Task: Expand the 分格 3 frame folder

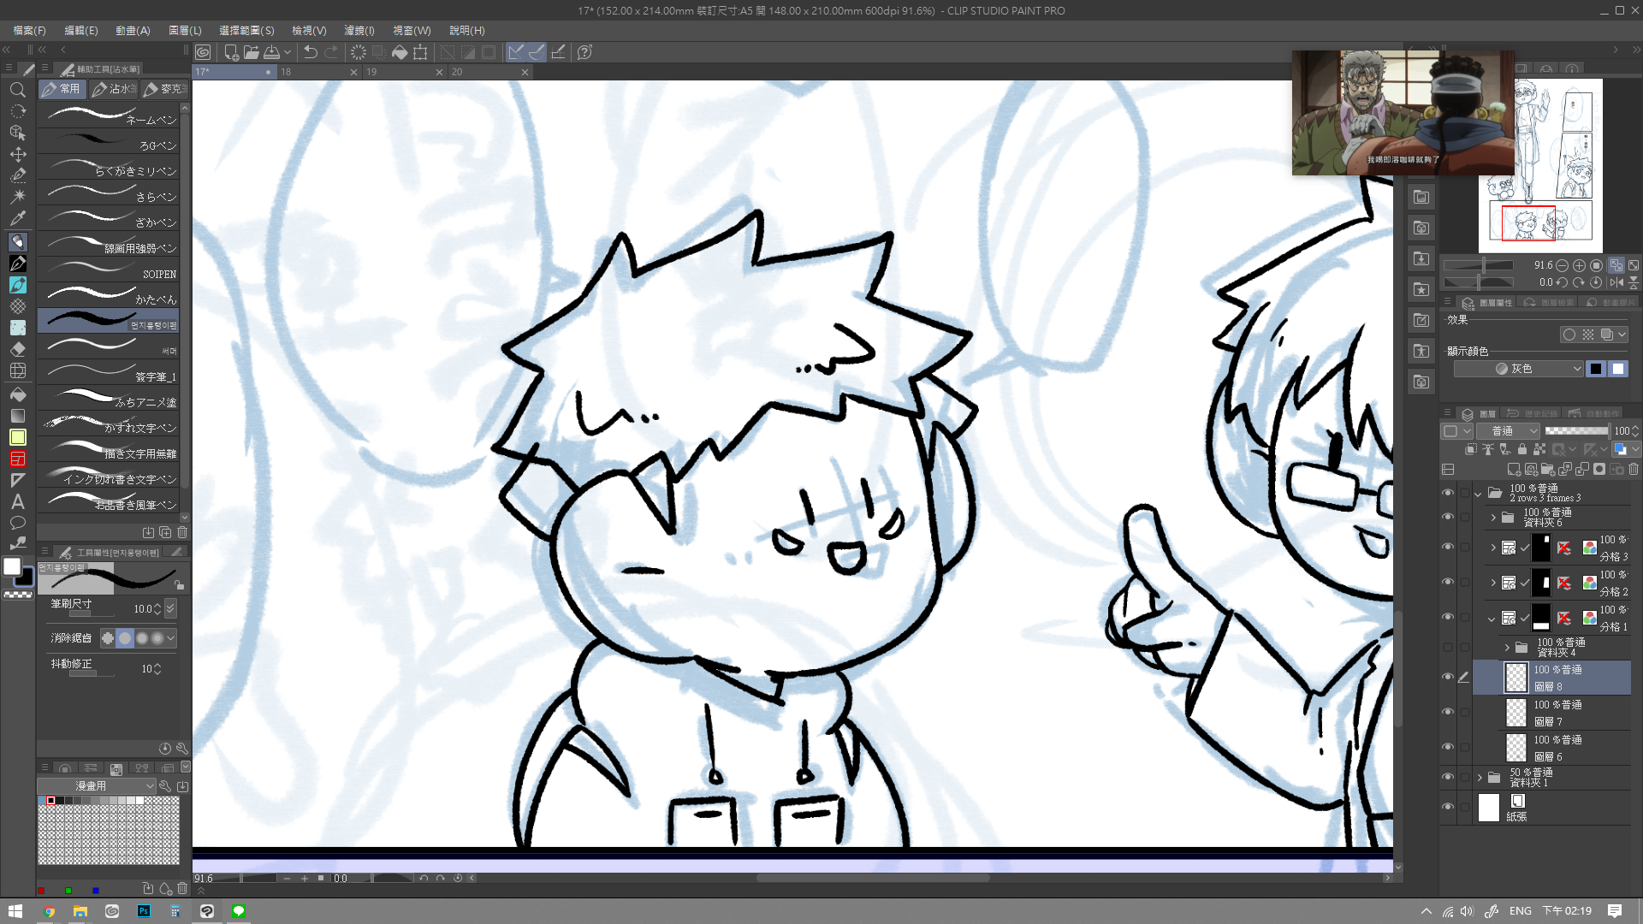Action: pos(1493,548)
